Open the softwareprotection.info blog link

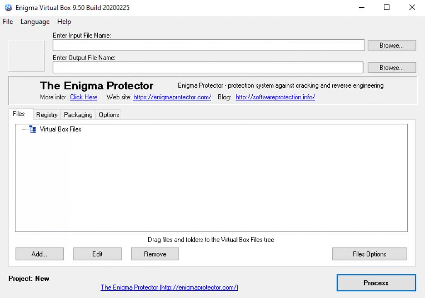[x=275, y=97]
